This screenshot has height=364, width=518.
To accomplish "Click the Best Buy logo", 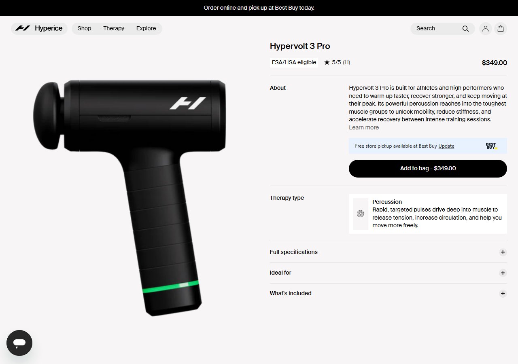I will coord(491,146).
